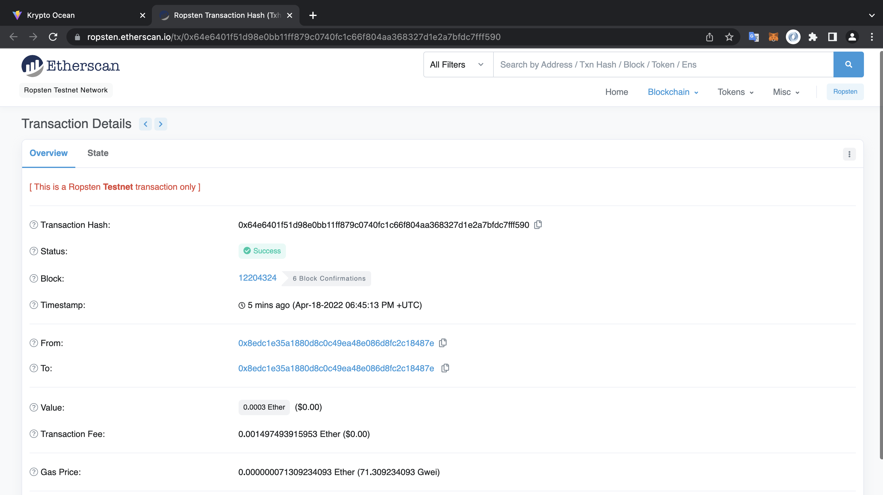Viewport: 883px width, 495px height.
Task: Open the more options kebab menu on Overview card
Action: [x=849, y=154]
